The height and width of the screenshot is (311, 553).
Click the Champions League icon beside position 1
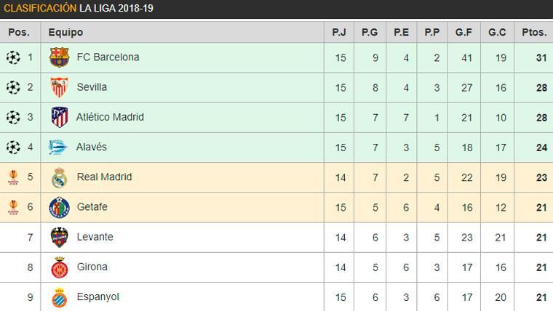tap(13, 57)
